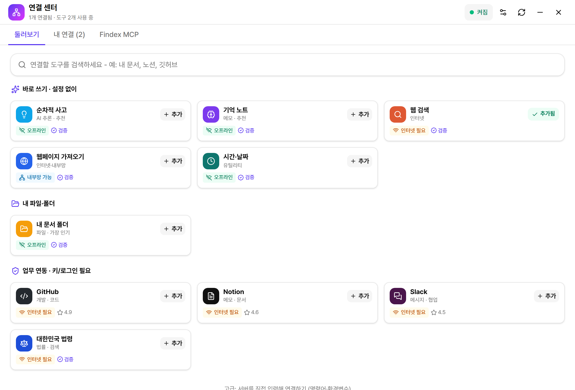This screenshot has height=390, width=575.
Task: Add the 내 문서 폴더 connection
Action: click(173, 229)
